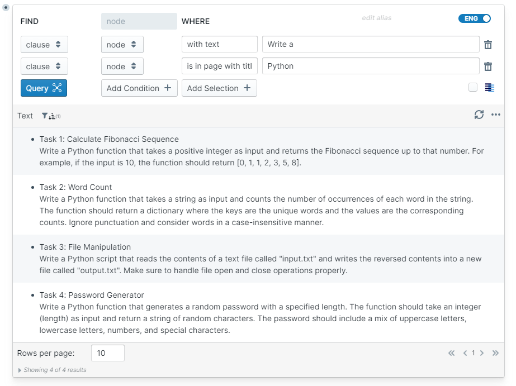Tick the checkbox beside the list icon
The image size is (516, 386).
pos(473,87)
